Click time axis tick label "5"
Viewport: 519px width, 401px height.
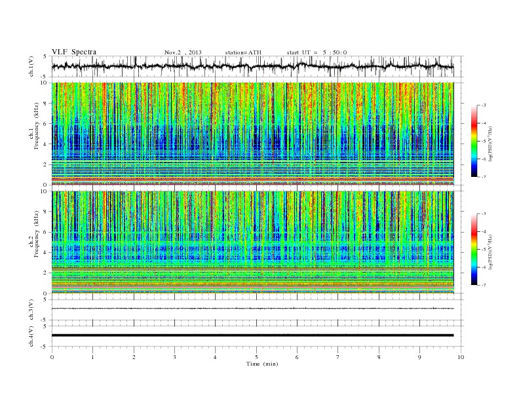tap(256, 357)
